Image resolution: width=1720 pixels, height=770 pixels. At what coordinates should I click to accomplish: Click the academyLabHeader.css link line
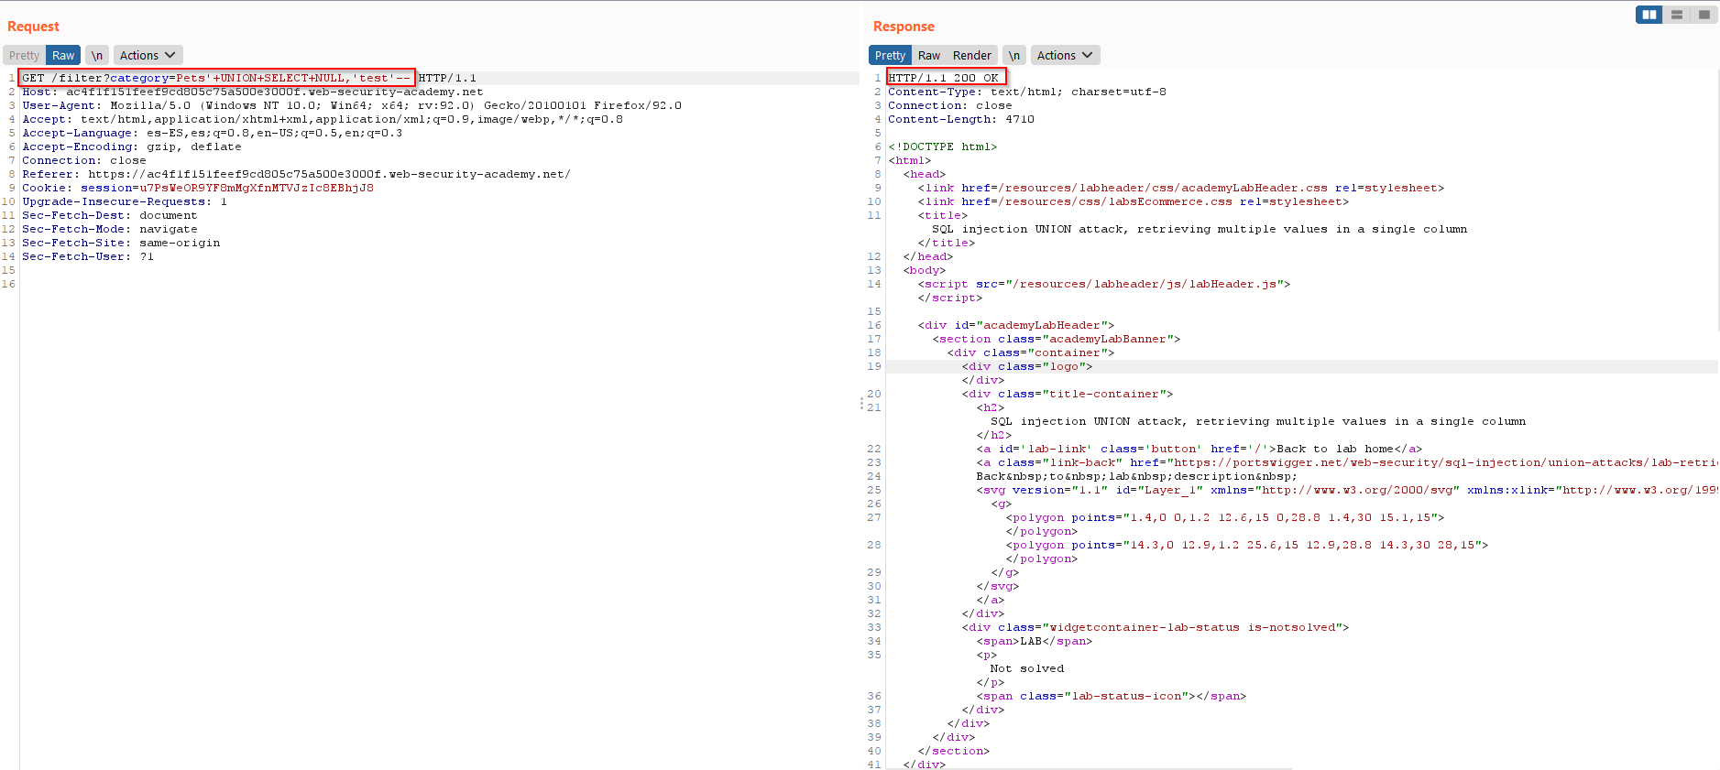coord(1181,188)
